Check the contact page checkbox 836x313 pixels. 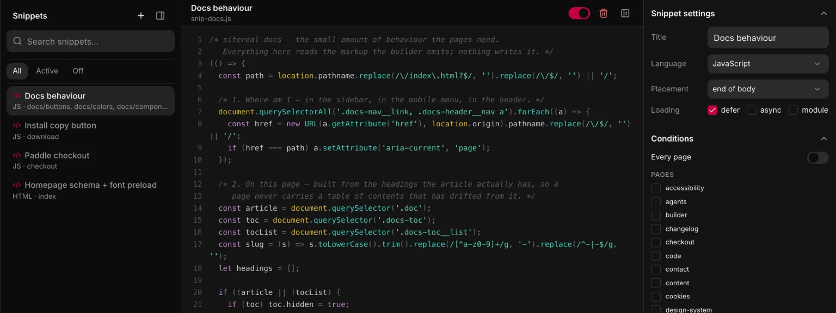[x=656, y=269]
